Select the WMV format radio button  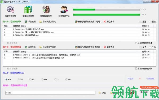66,79
